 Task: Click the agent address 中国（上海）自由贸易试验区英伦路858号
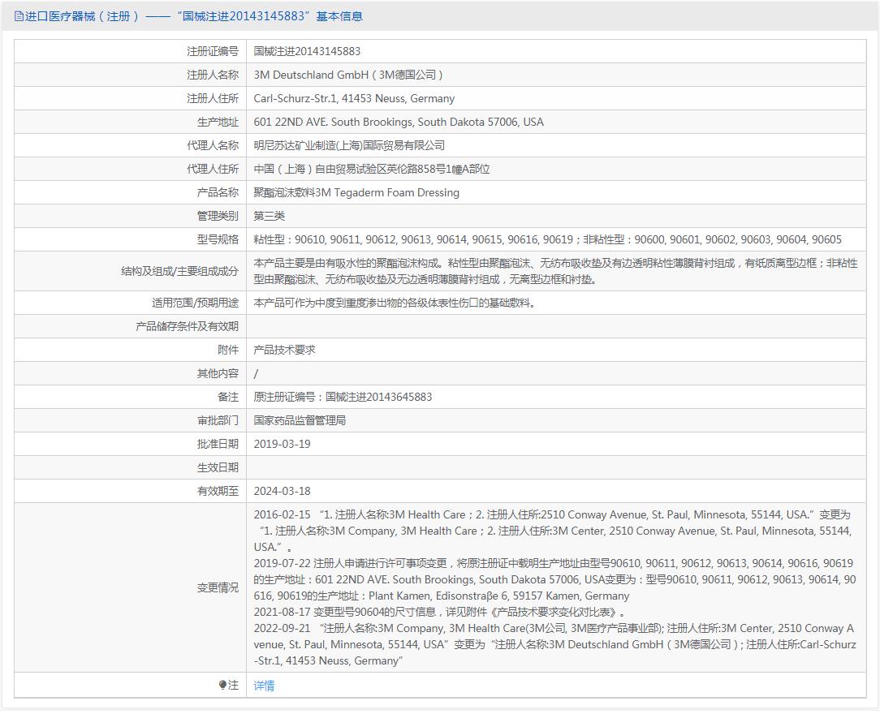(x=372, y=170)
